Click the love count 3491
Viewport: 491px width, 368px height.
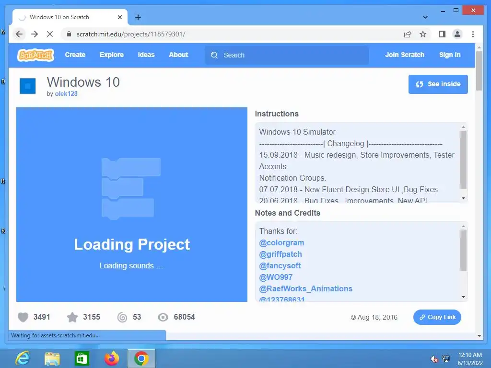[x=42, y=317]
